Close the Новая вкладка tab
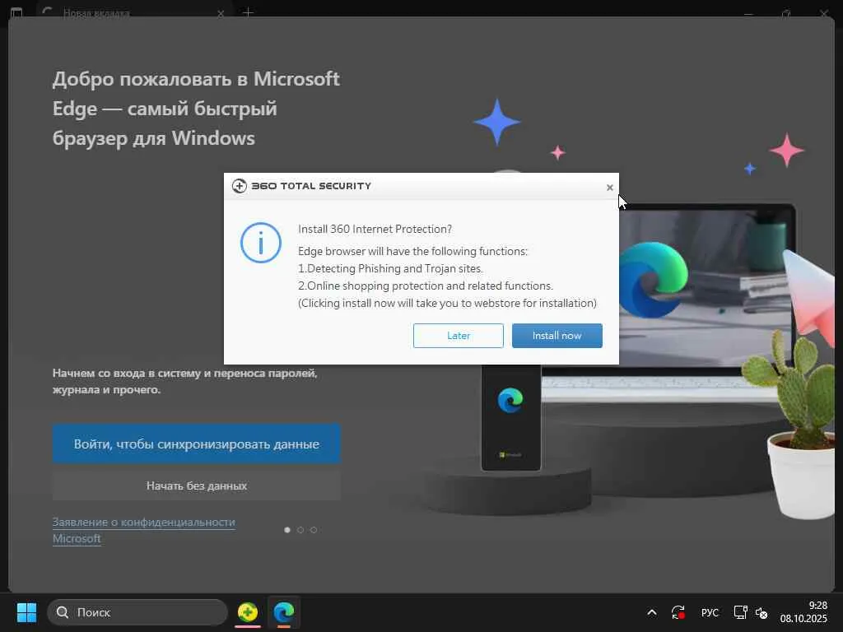Screen dimensions: 843x632 [x=221, y=13]
